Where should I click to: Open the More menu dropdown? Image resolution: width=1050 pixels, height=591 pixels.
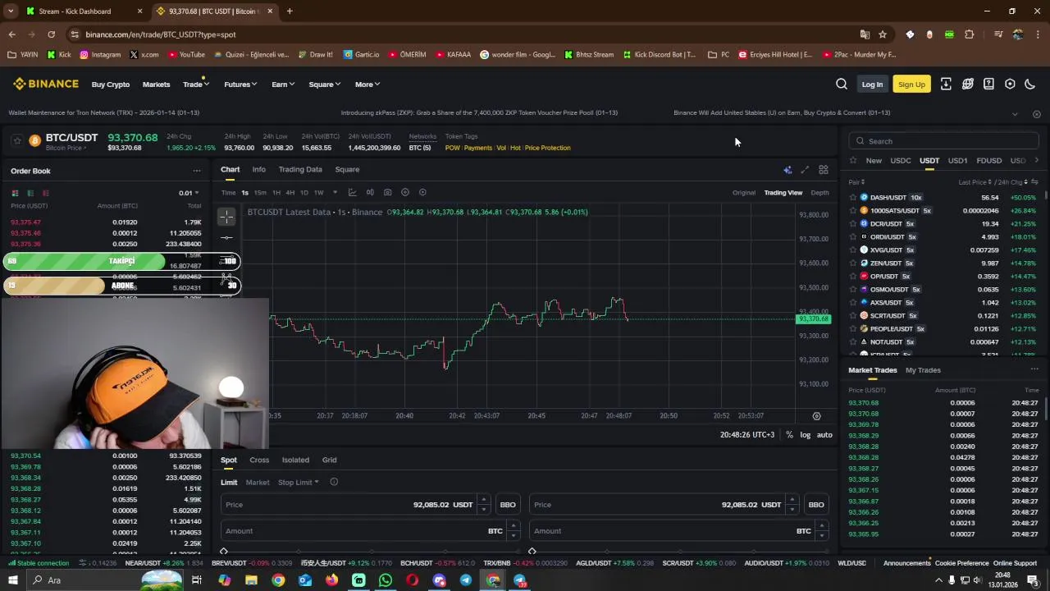[x=367, y=85]
